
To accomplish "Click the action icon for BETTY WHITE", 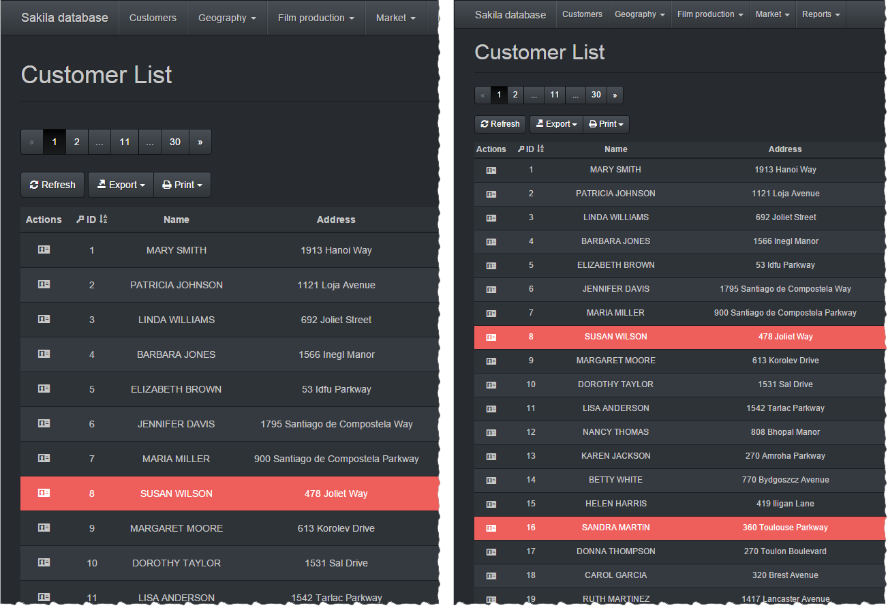I will [x=491, y=480].
